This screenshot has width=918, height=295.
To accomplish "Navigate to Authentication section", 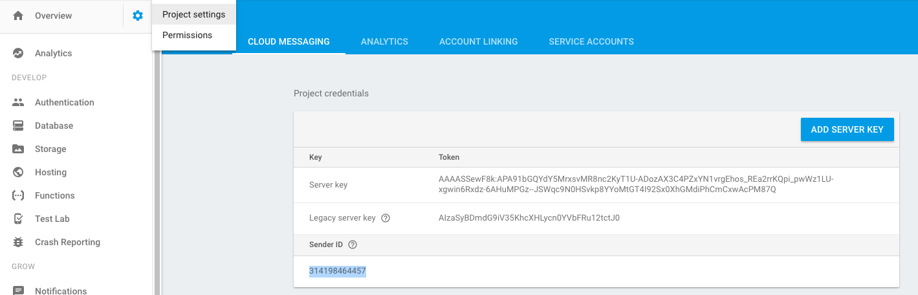I will click(65, 102).
